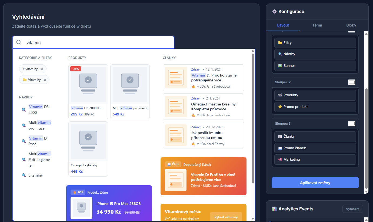The width and height of the screenshot is (373, 222).
Task: Click Vymazat in Analytics Events
Action: coord(352,209)
